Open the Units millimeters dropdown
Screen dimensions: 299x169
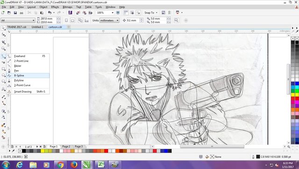tap(117, 20)
